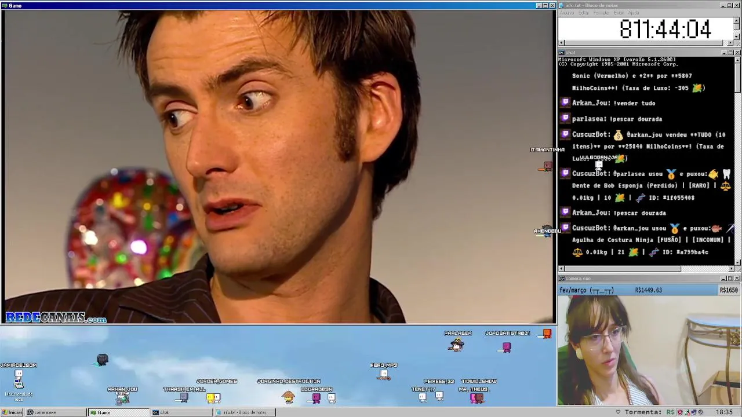Click the ARKAN_JOU avatar character

point(122,397)
